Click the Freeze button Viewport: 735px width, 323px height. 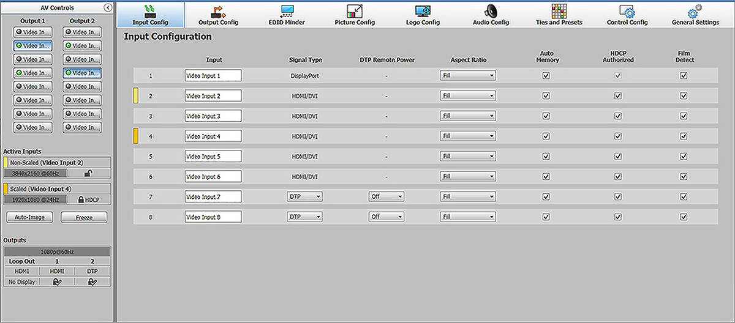(84, 217)
